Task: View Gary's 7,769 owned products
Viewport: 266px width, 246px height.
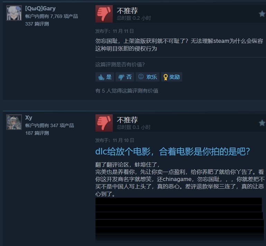Action: (x=52, y=16)
